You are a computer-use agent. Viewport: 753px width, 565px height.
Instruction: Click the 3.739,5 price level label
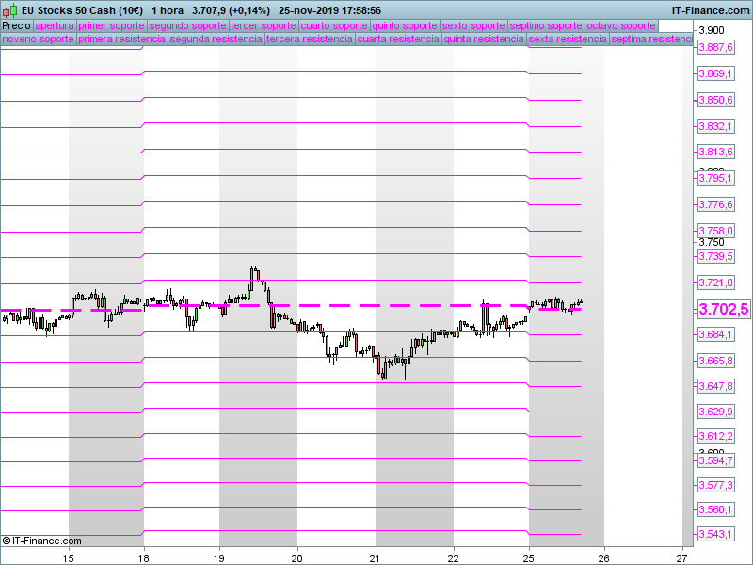click(x=715, y=256)
